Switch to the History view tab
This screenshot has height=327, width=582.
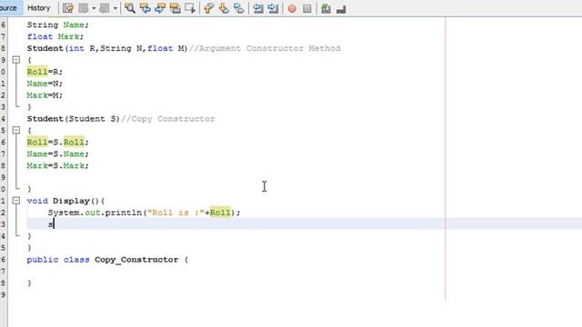click(x=38, y=8)
